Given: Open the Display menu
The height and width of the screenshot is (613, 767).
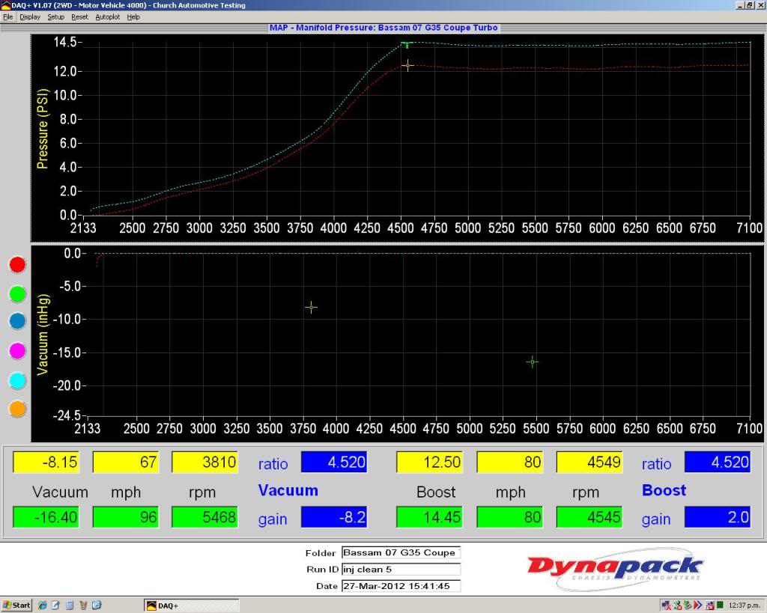Looking at the screenshot, I should 30,16.
